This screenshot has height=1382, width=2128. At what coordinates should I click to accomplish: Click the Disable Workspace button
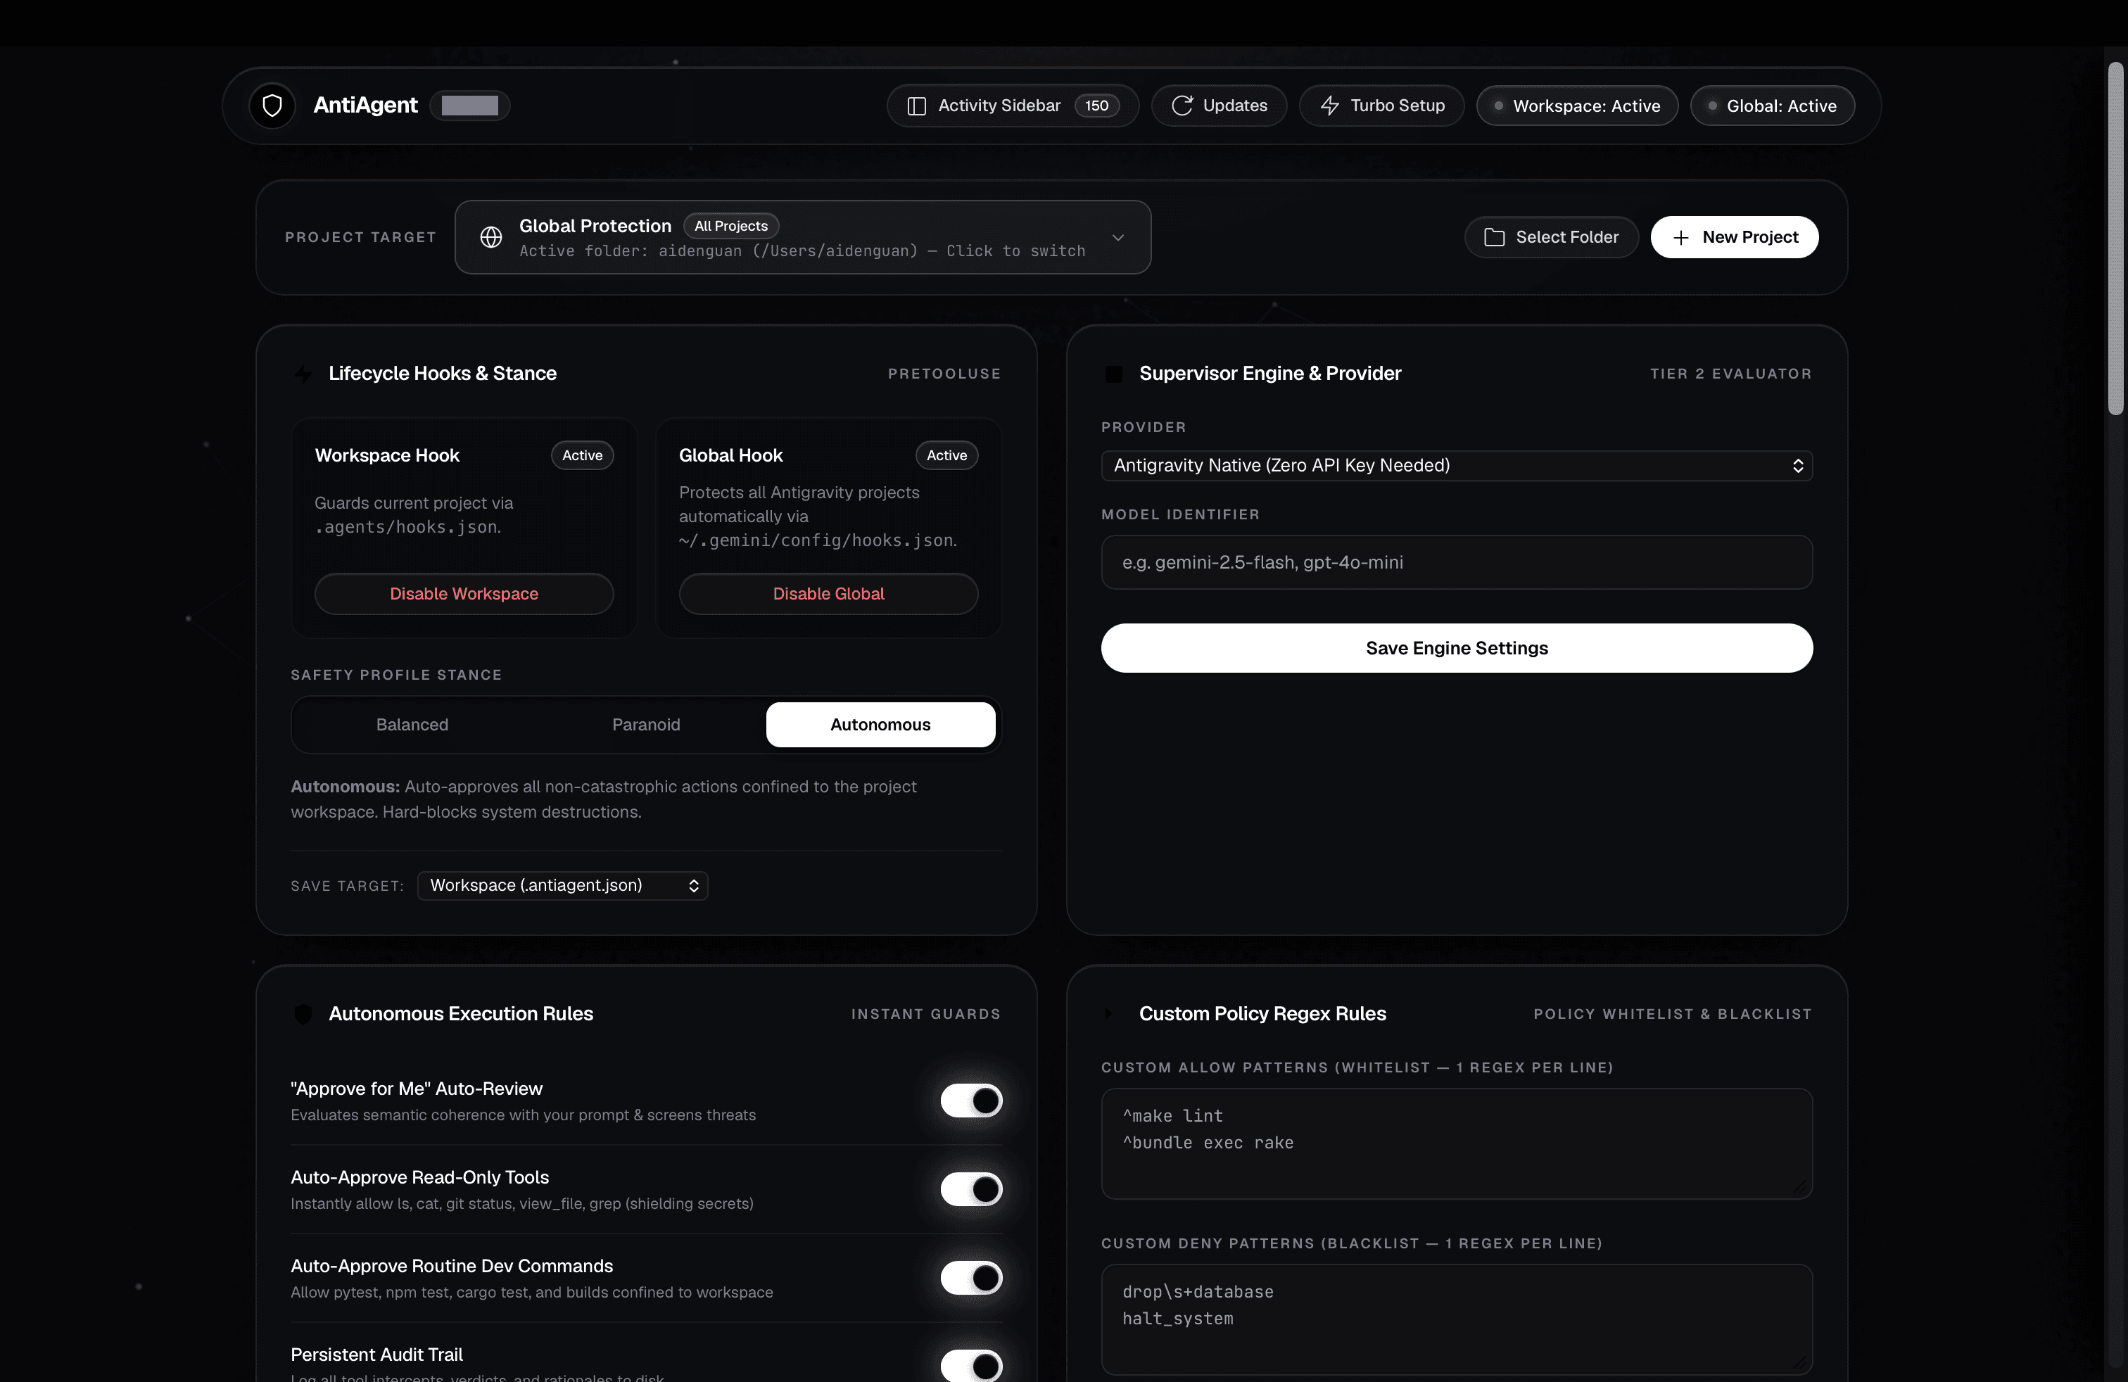(x=464, y=594)
